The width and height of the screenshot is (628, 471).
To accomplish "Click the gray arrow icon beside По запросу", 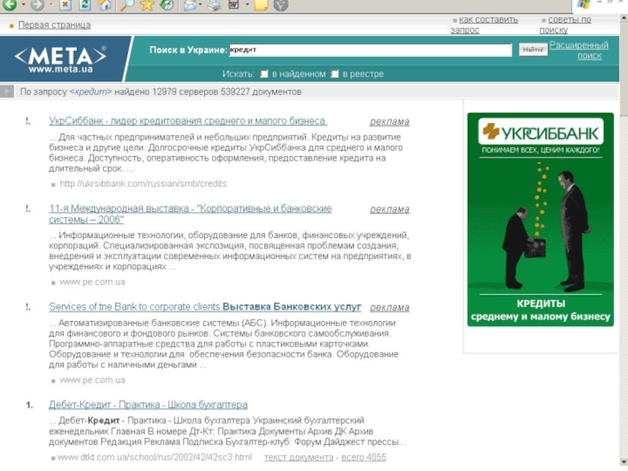I will (7, 92).
